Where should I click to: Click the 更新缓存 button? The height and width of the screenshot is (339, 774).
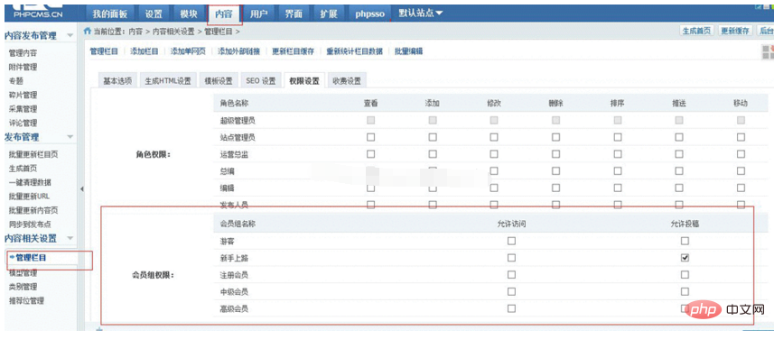click(735, 31)
